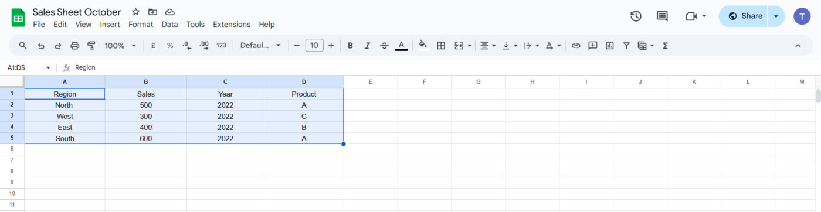Image resolution: width=821 pixels, height=212 pixels.
Task: Format as currency pound sign
Action: pyautogui.click(x=153, y=45)
